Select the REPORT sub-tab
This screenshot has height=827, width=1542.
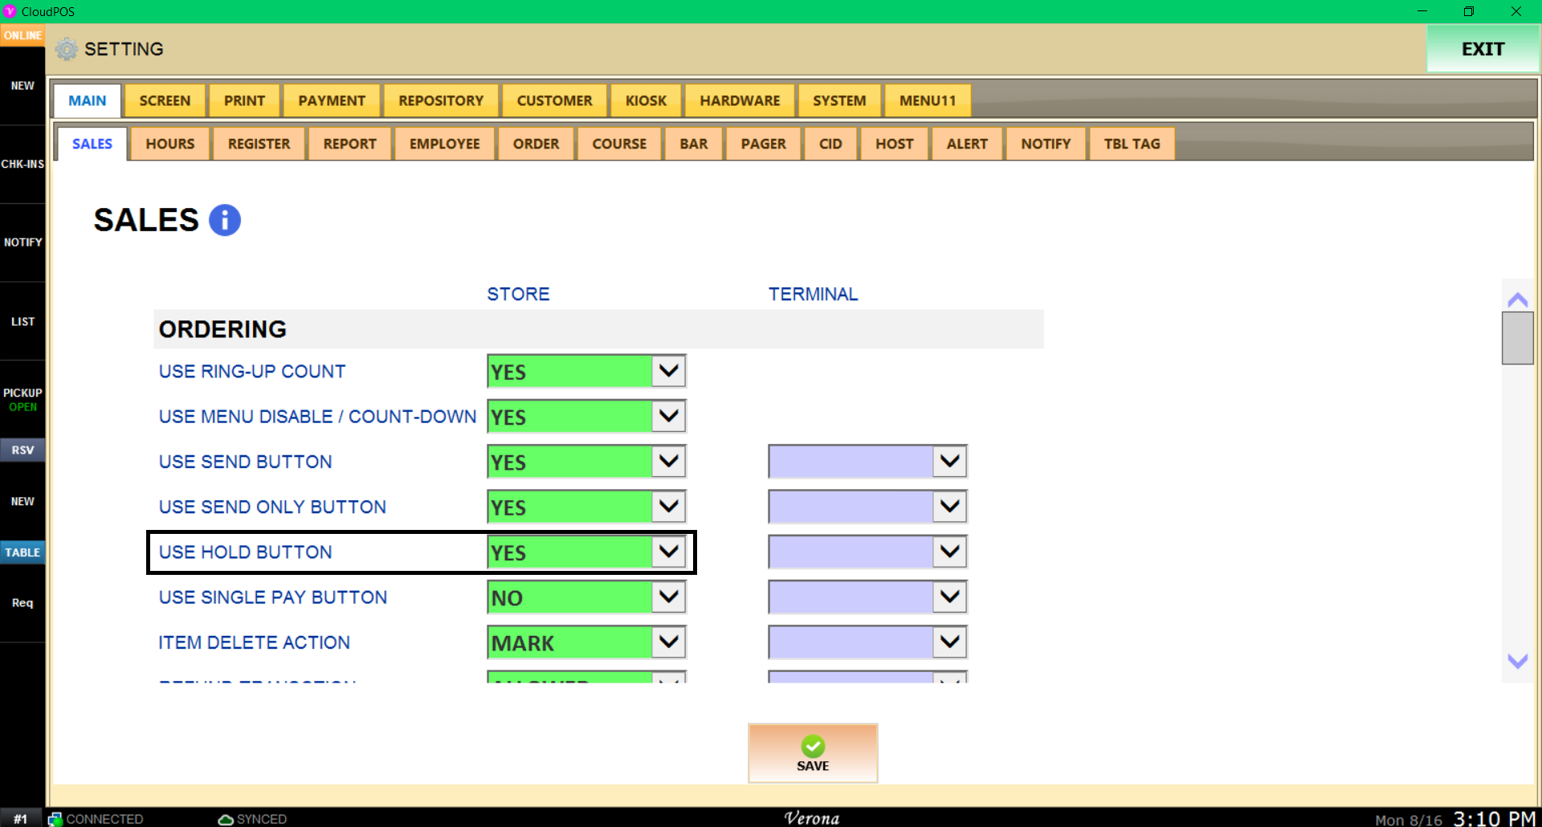pyautogui.click(x=349, y=144)
